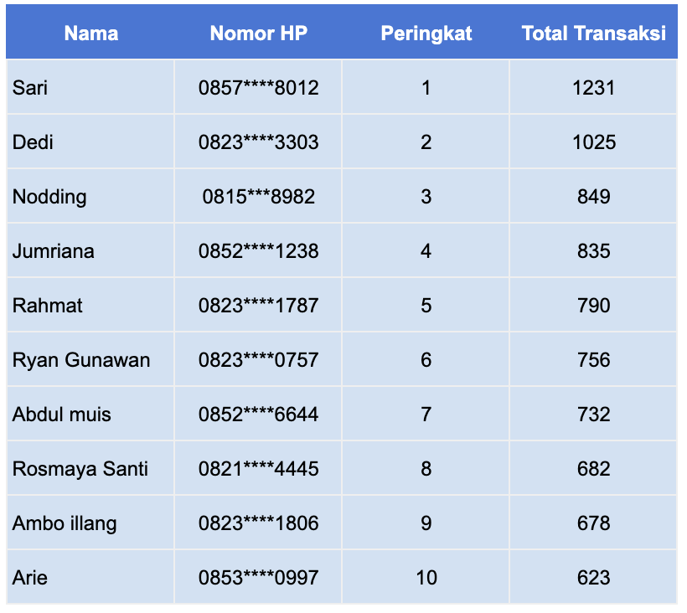Click the Nomor HP column header
This screenshot has width=687, height=613.
(x=259, y=33)
